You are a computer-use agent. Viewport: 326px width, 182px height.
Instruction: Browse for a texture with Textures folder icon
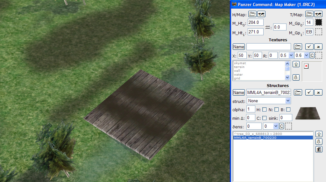point(298,47)
